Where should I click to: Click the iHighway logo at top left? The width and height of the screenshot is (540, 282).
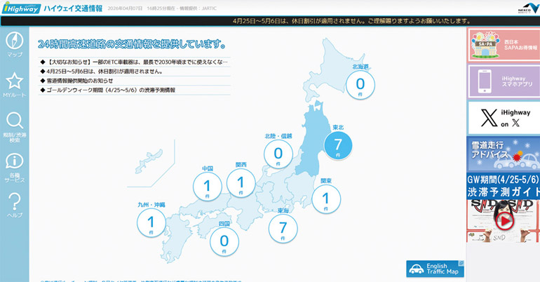pyautogui.click(x=19, y=8)
